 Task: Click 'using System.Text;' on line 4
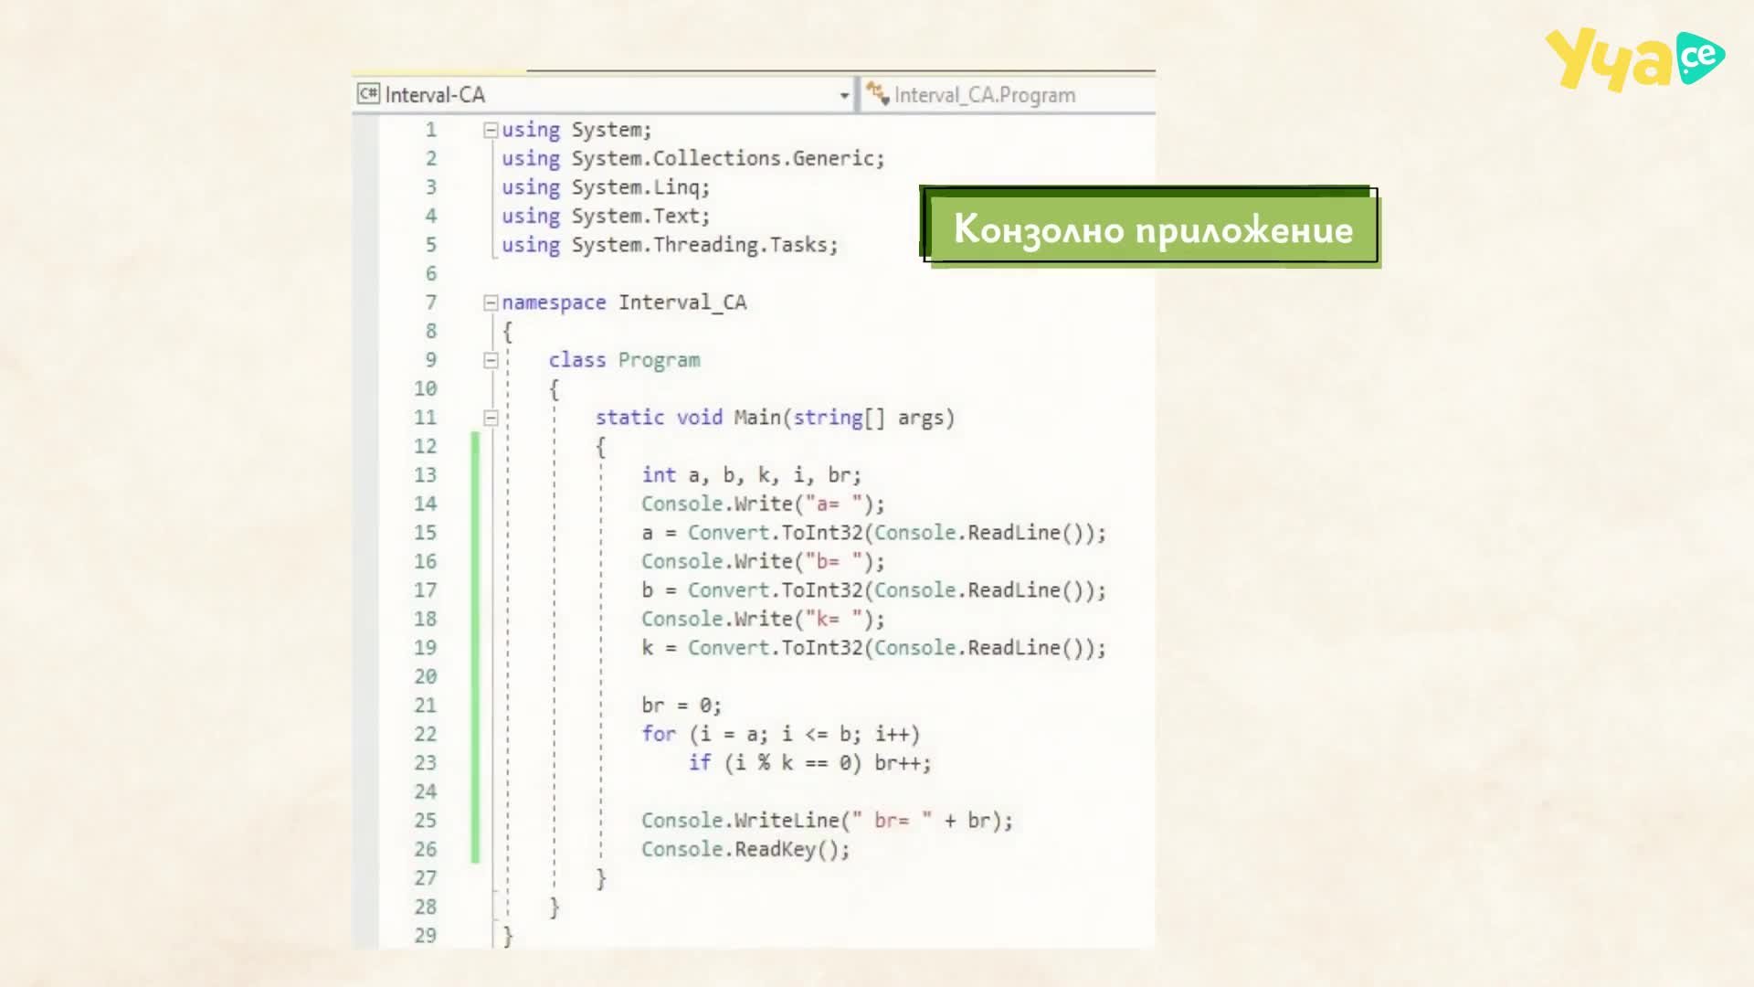pyautogui.click(x=605, y=217)
